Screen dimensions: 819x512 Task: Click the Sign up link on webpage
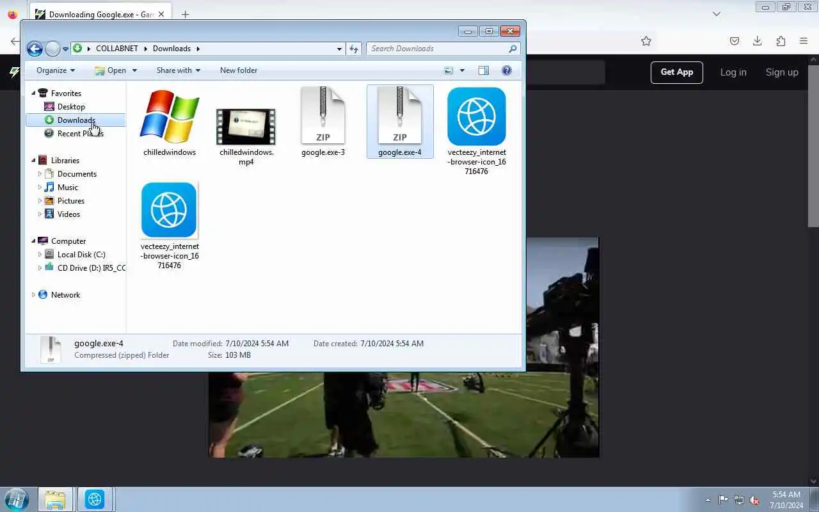(x=782, y=72)
